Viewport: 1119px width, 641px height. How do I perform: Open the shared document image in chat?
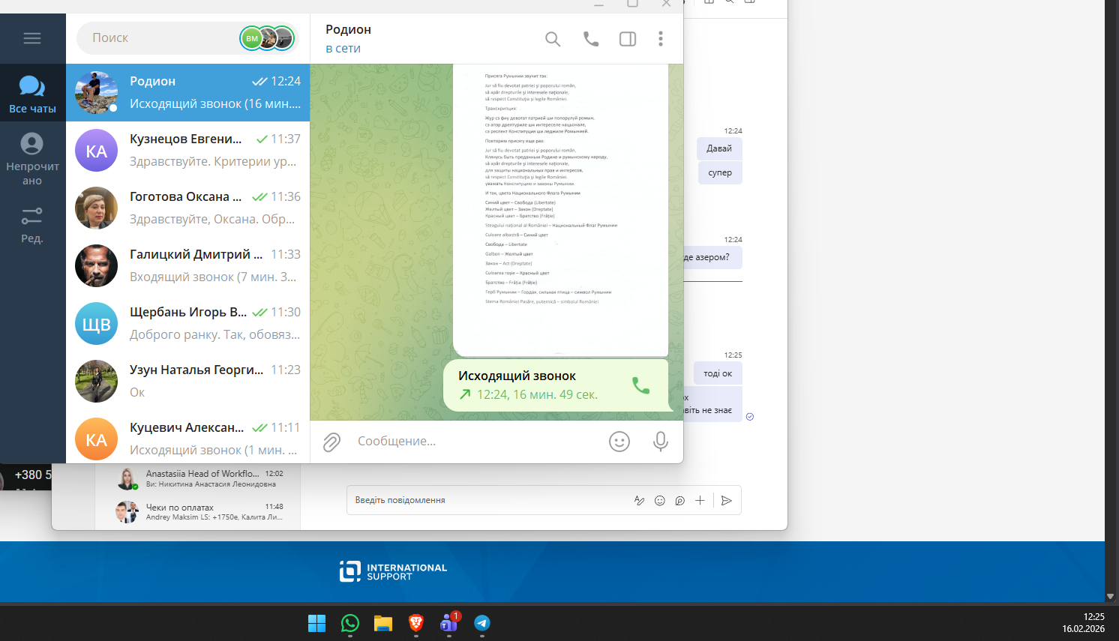(560, 210)
